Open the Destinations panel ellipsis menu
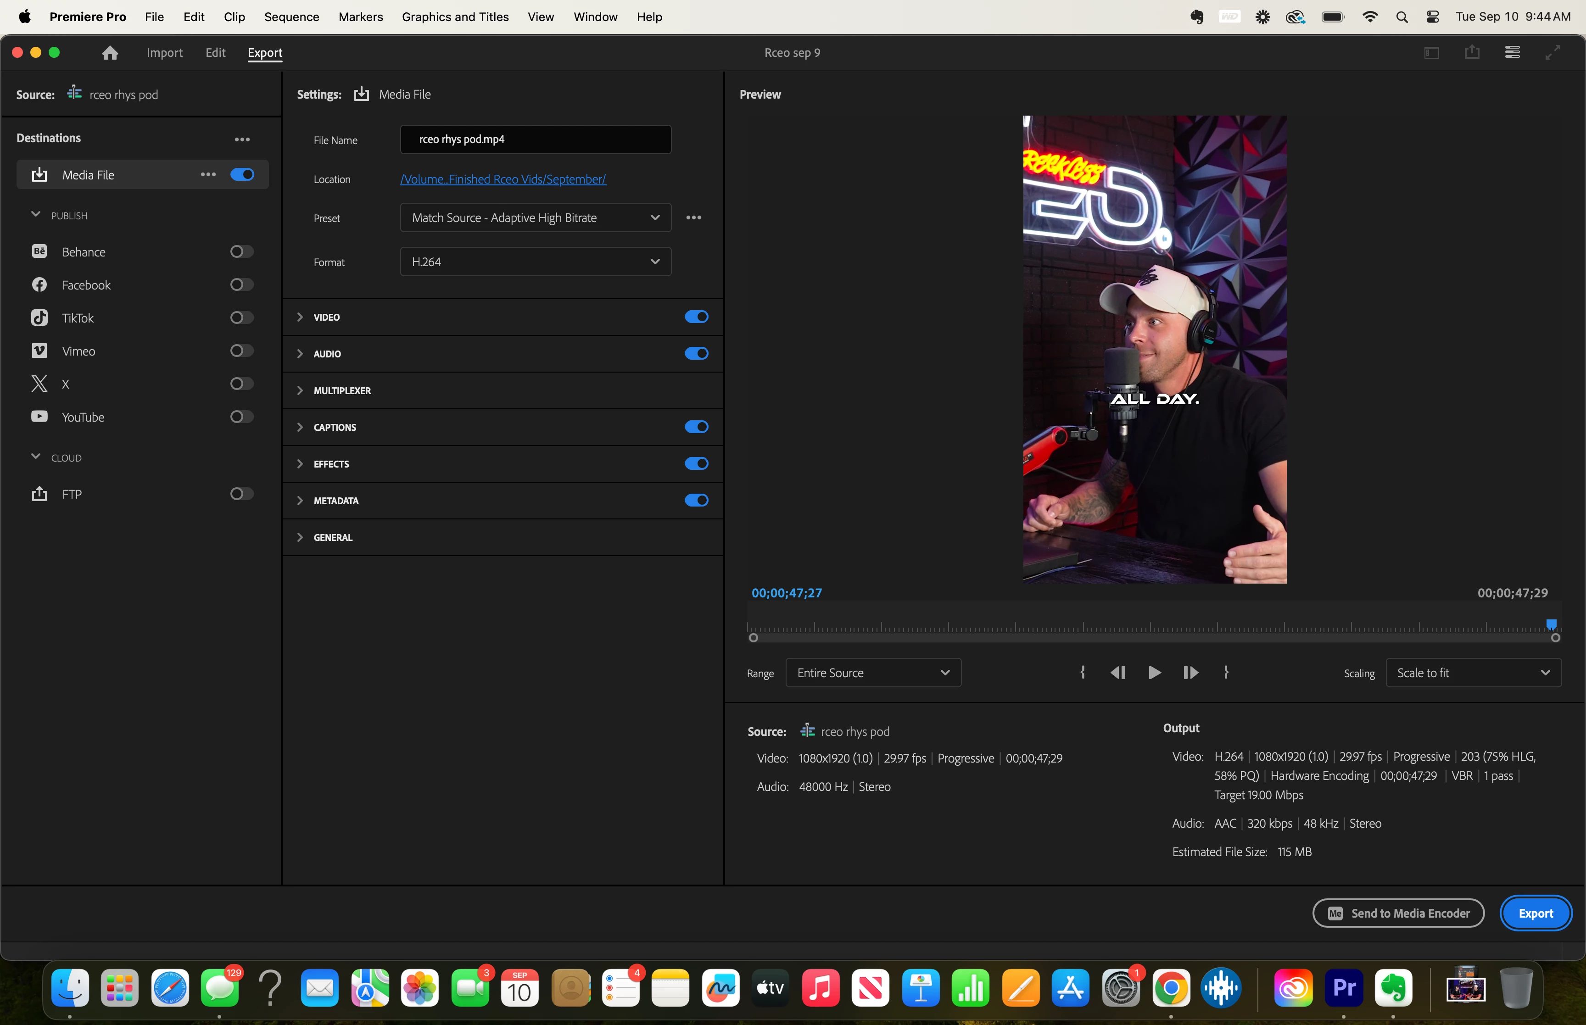This screenshot has width=1586, height=1025. coord(241,139)
